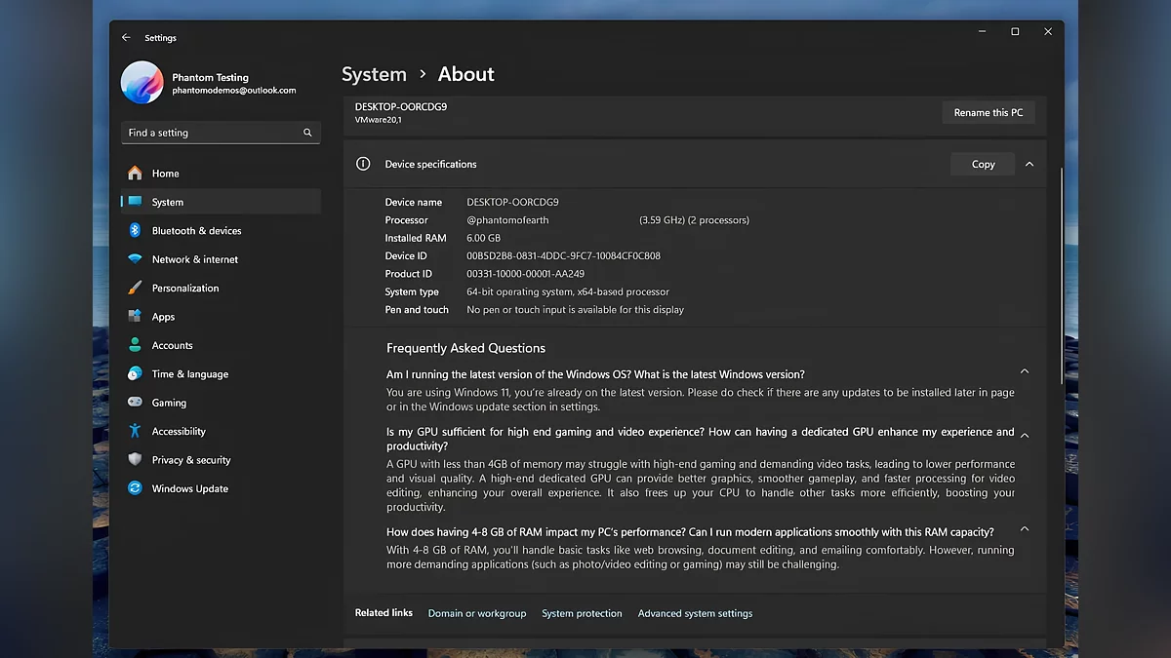Screen dimensions: 1171x658
Task: Select Time & language in sidebar
Action: (x=189, y=374)
